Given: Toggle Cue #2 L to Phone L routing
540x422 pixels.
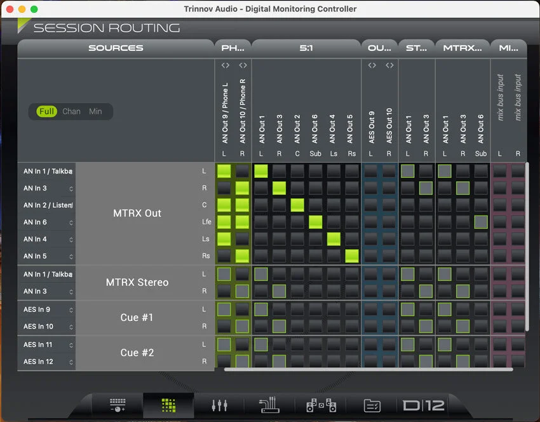Looking at the screenshot, I should (224, 344).
